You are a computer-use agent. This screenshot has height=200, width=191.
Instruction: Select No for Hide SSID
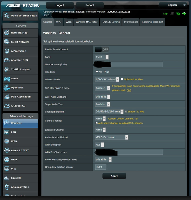pos(105,72)
